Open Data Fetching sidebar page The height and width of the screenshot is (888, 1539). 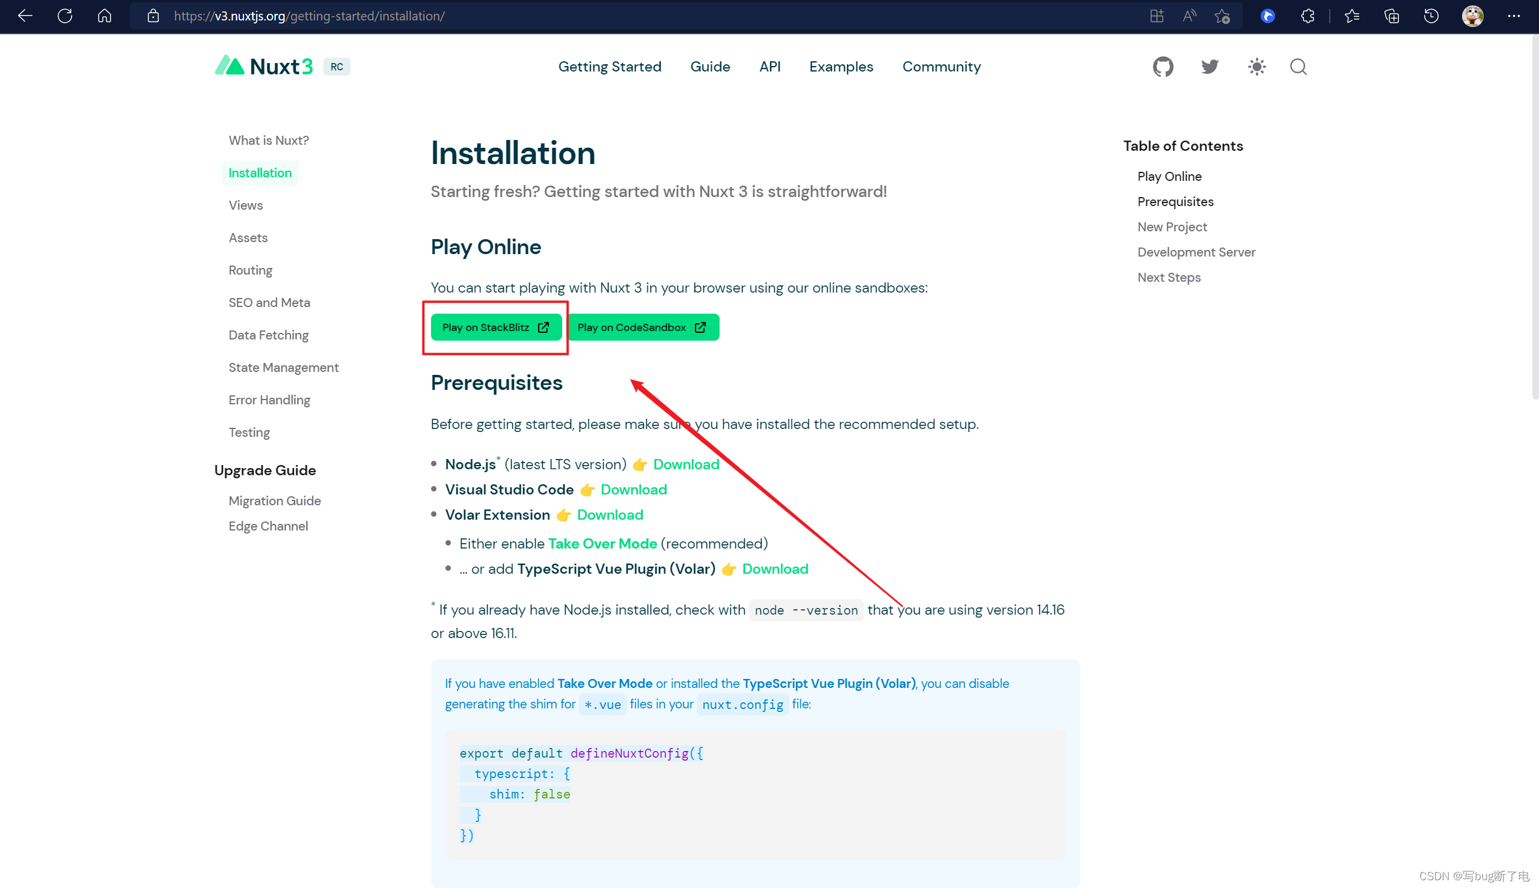point(269,334)
